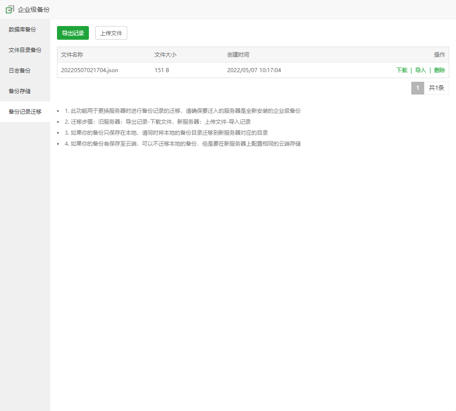Click the 151 B file size cell
Image resolution: width=456 pixels, height=411 pixels.
point(162,70)
